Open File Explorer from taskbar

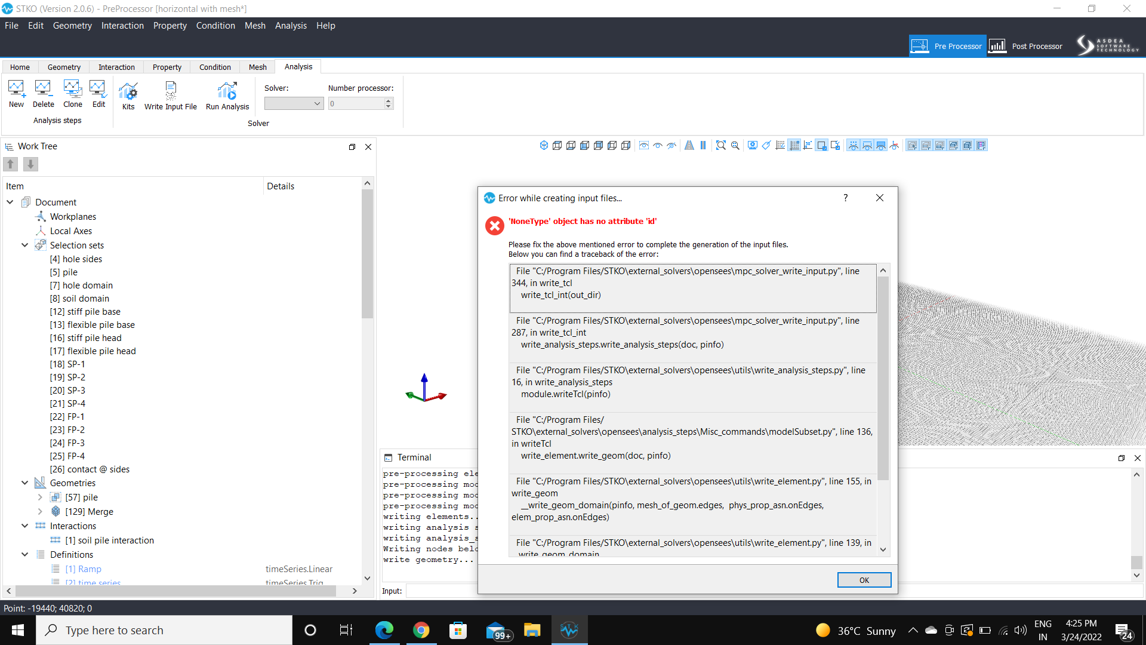(x=532, y=630)
